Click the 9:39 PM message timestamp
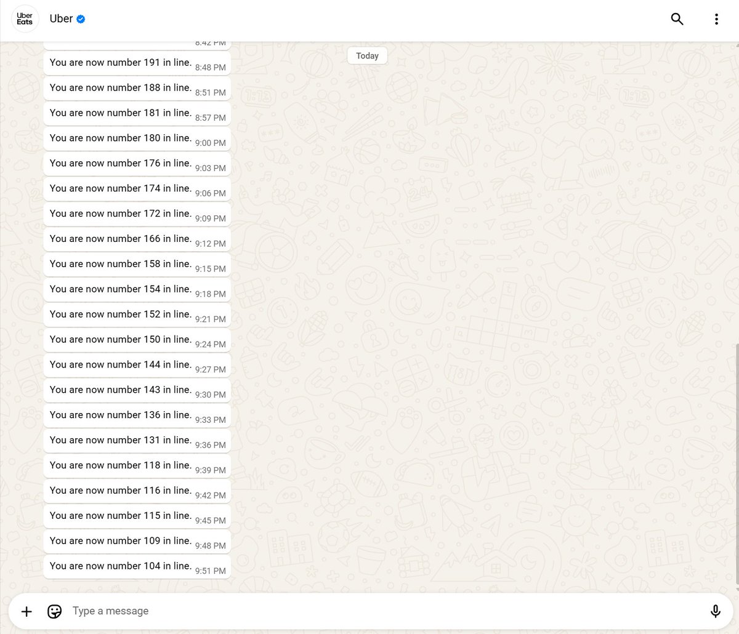Screen dimensions: 739x634 (211, 470)
